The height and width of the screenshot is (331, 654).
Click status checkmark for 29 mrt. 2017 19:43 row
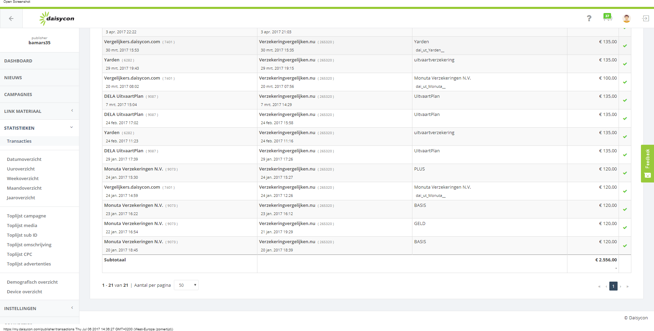click(x=625, y=64)
